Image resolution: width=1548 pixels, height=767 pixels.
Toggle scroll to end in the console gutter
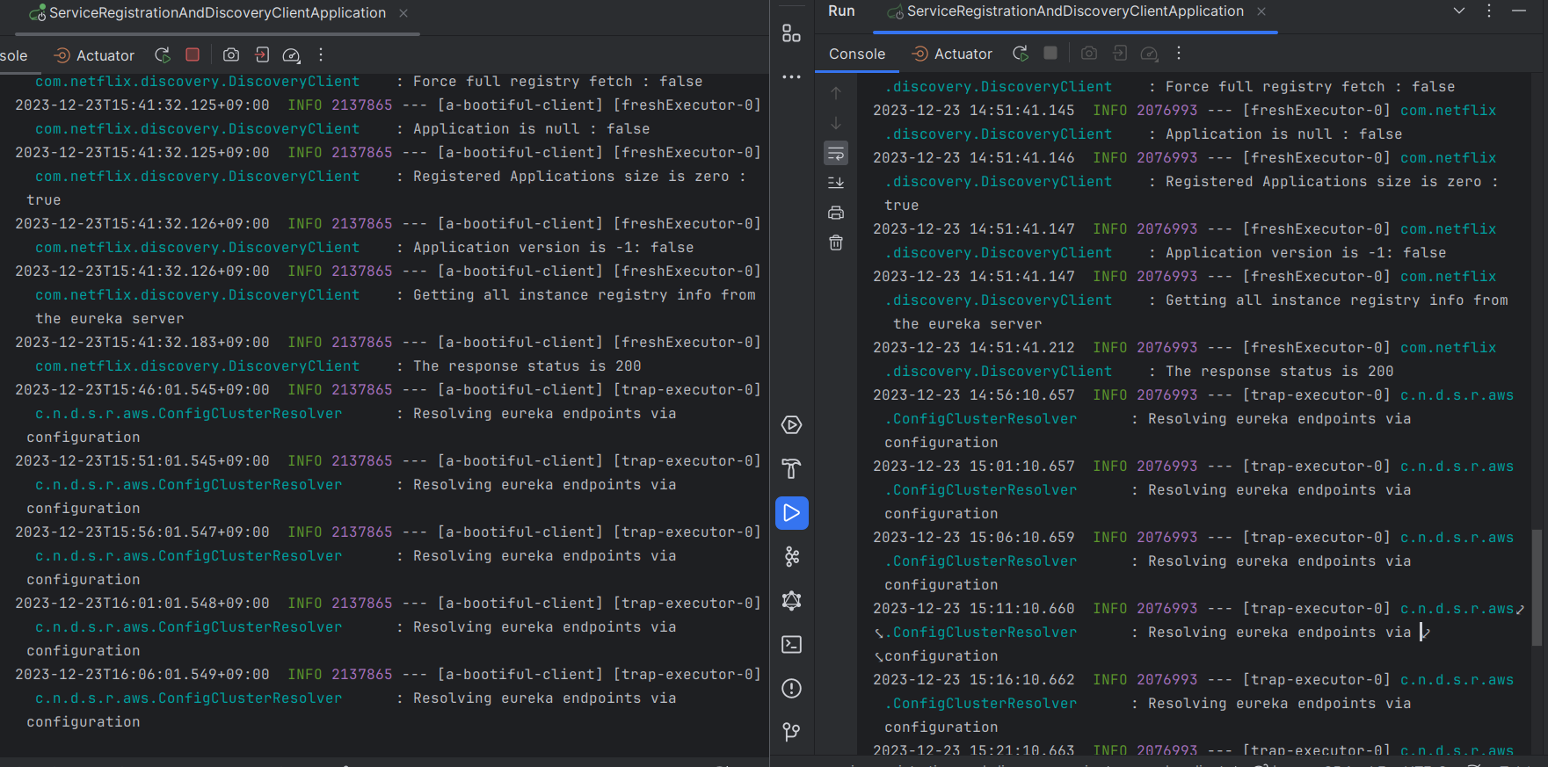[836, 183]
